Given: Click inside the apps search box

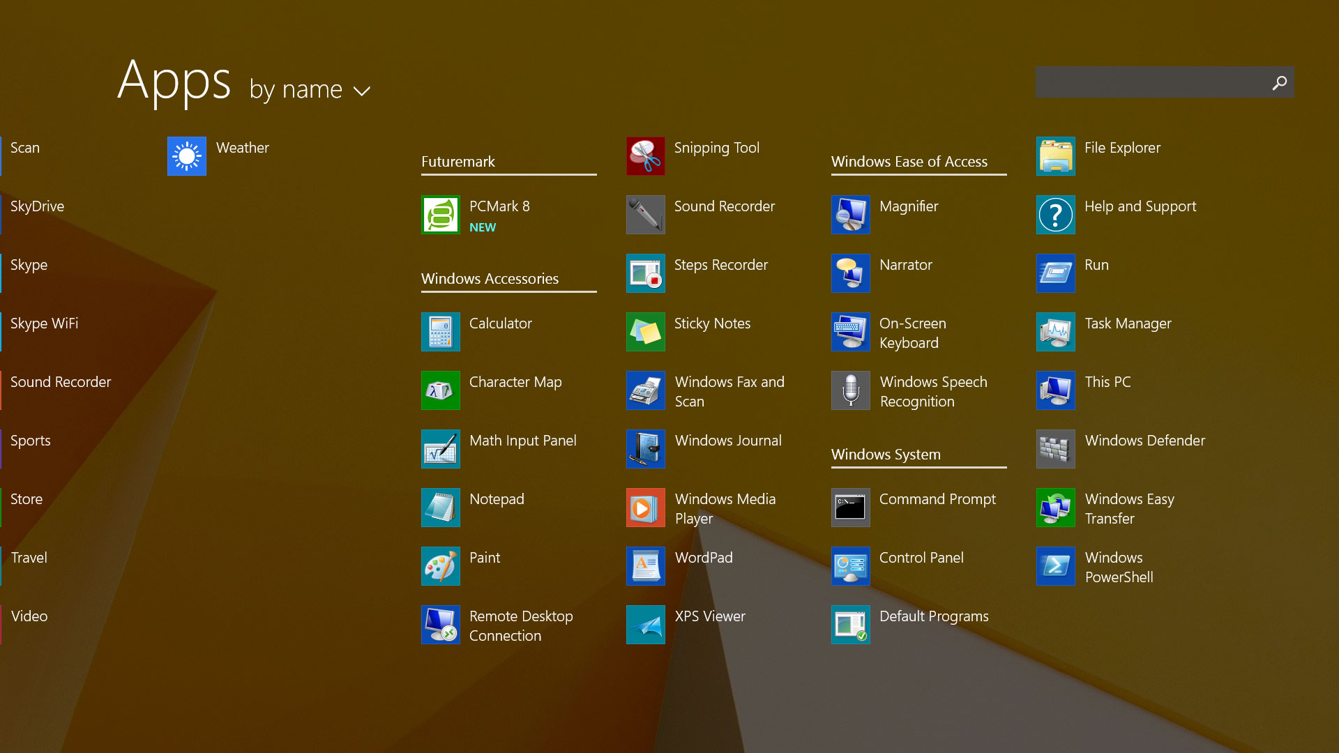Looking at the screenshot, I should [x=1151, y=82].
